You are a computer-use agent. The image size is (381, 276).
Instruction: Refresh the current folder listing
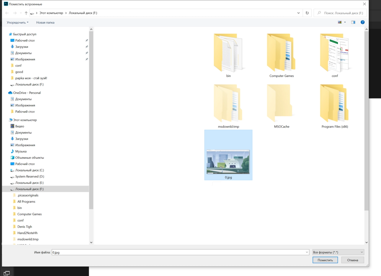pos(307,13)
